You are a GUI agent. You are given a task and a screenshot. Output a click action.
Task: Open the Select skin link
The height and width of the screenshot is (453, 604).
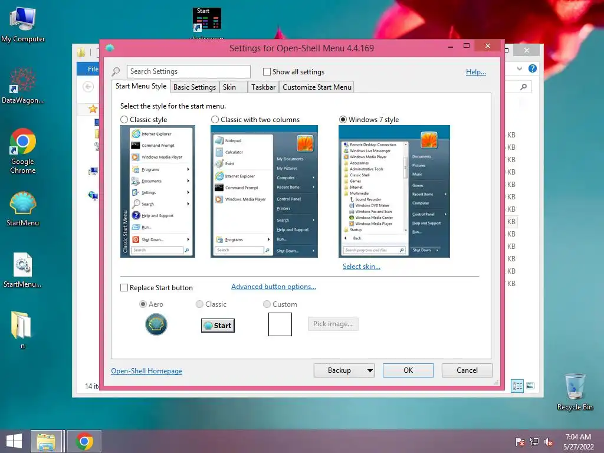coord(362,267)
